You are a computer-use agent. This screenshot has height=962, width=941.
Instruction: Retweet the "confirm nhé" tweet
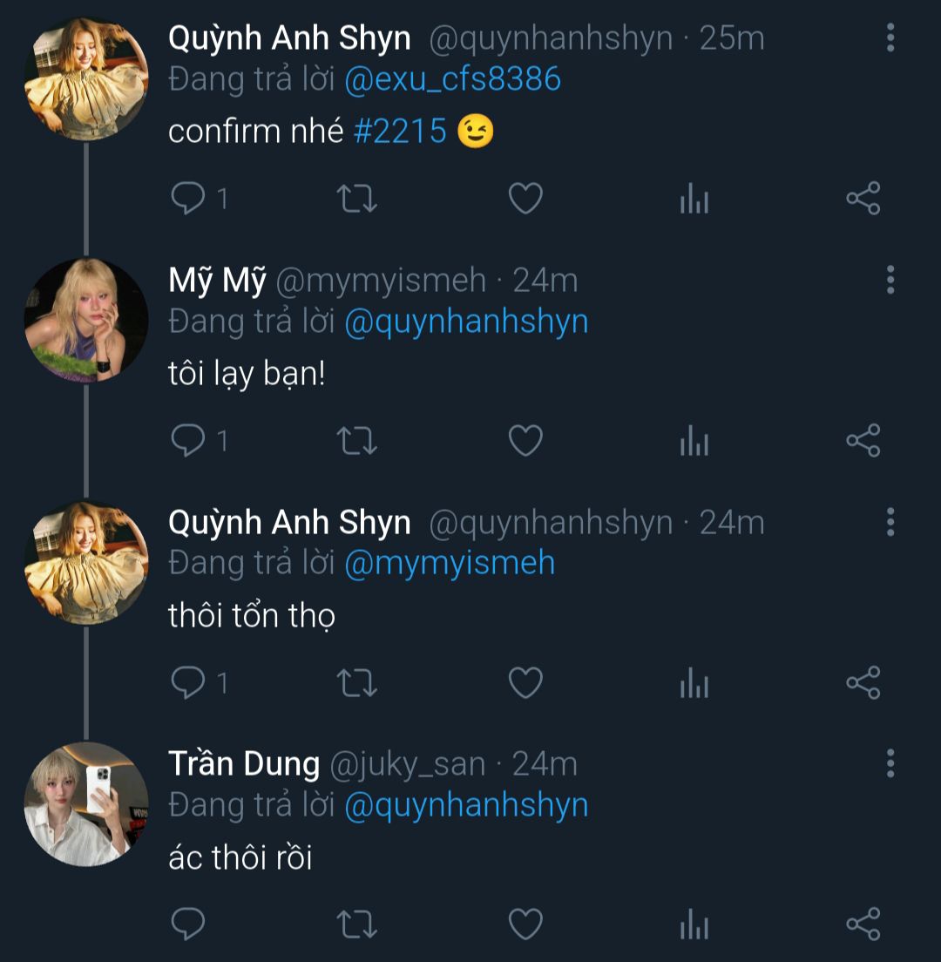click(356, 200)
